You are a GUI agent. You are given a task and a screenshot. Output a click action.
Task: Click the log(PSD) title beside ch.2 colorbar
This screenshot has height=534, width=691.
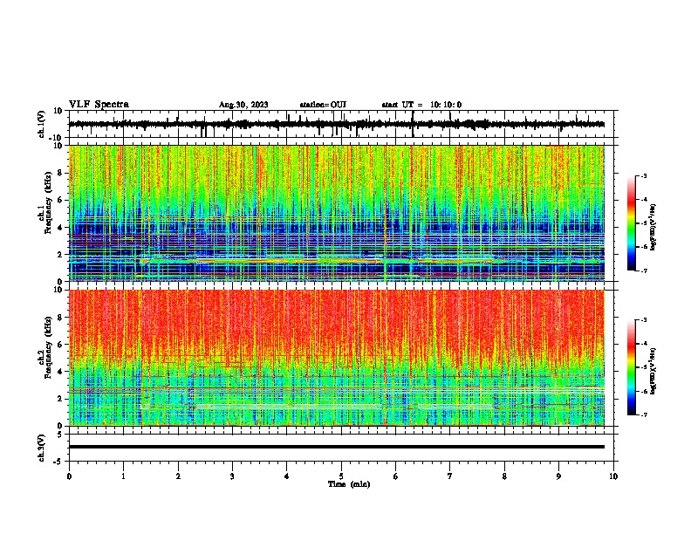(653, 371)
